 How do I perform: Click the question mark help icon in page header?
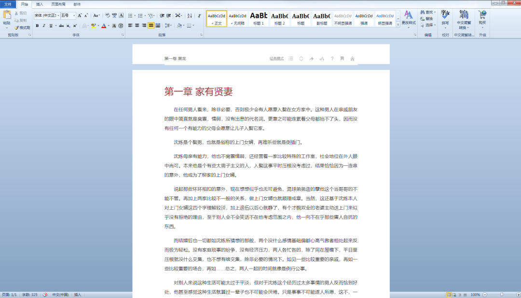pos(332,58)
